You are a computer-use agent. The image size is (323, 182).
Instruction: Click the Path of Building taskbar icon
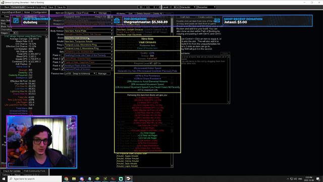click(x=129, y=178)
